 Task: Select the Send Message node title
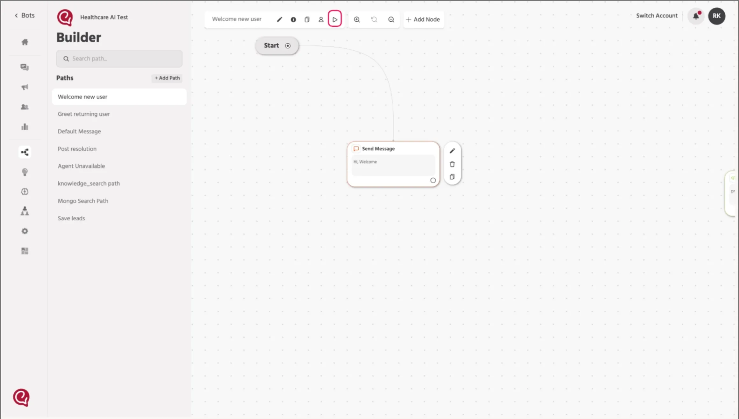[378, 149]
